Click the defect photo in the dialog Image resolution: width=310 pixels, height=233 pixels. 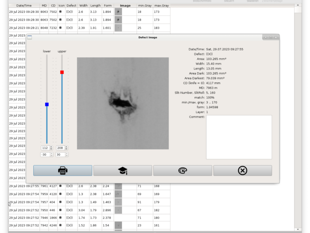(x=123, y=103)
